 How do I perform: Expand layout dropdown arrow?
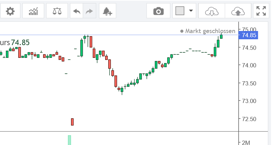pos(191,11)
